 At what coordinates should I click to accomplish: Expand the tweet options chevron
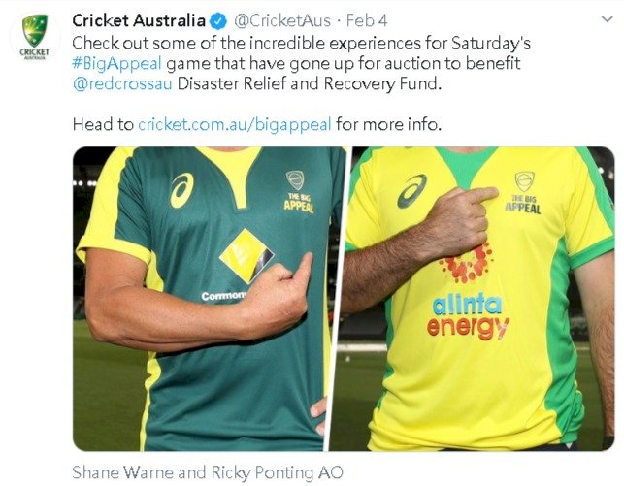point(607,18)
